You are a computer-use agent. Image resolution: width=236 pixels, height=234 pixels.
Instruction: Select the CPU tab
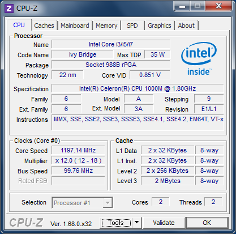[x=19, y=25]
